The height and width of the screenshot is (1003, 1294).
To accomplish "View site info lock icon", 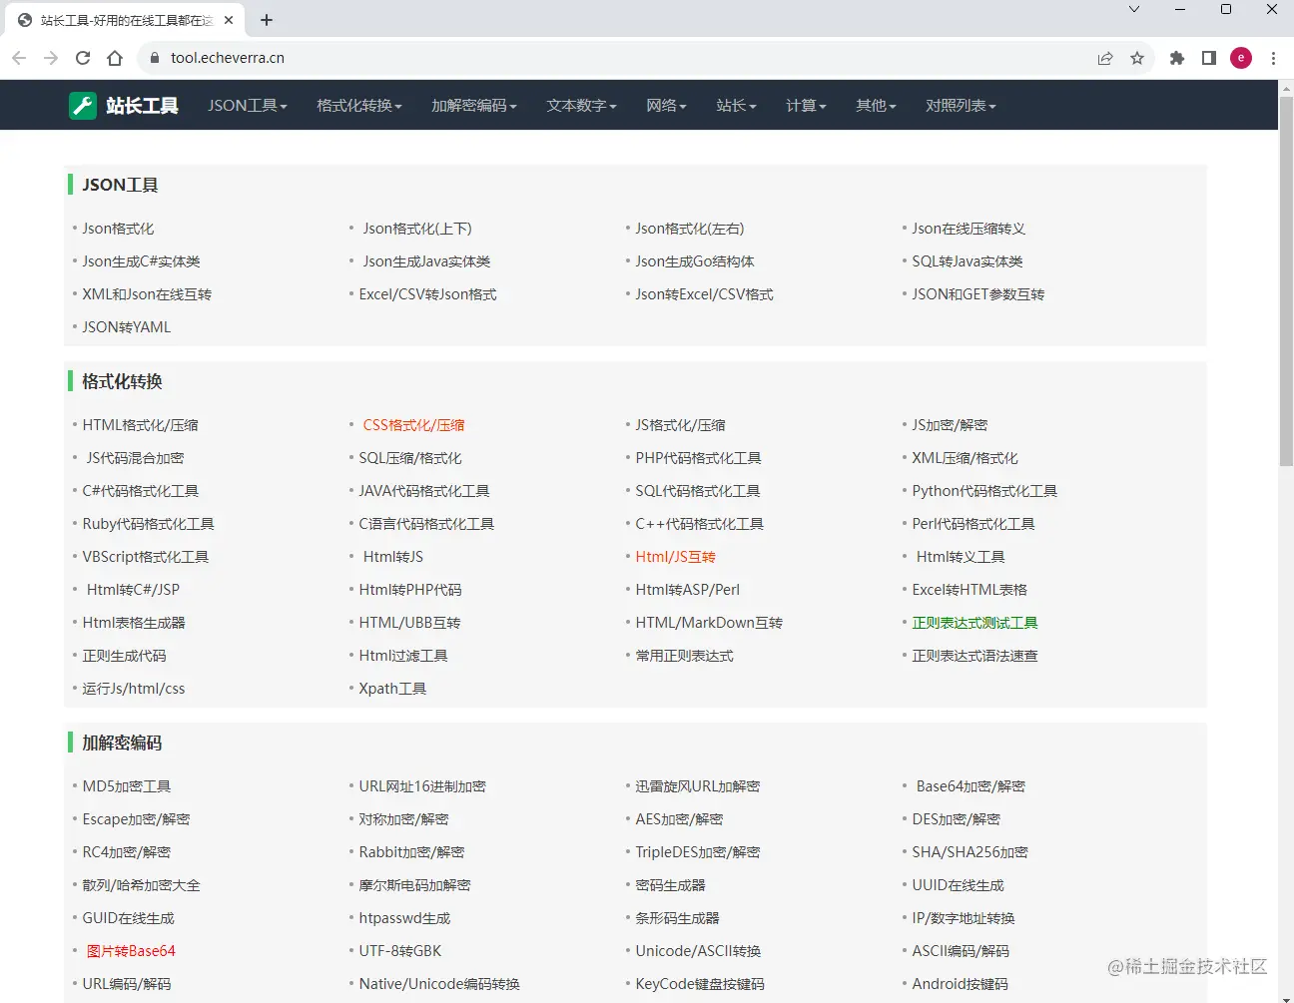I will (x=154, y=58).
